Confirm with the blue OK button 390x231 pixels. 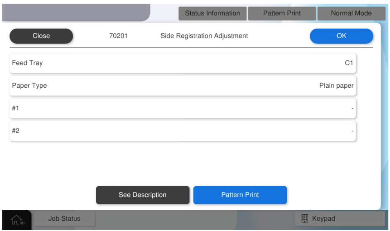[x=341, y=36]
